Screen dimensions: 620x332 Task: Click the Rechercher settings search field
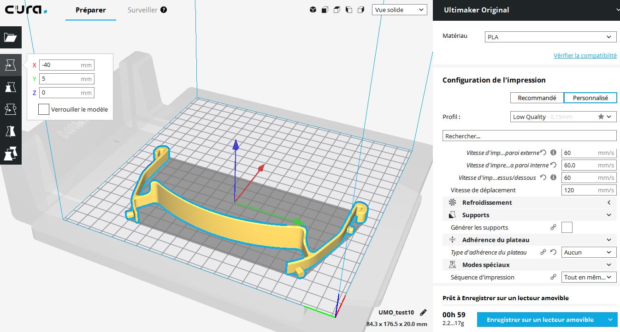click(529, 136)
